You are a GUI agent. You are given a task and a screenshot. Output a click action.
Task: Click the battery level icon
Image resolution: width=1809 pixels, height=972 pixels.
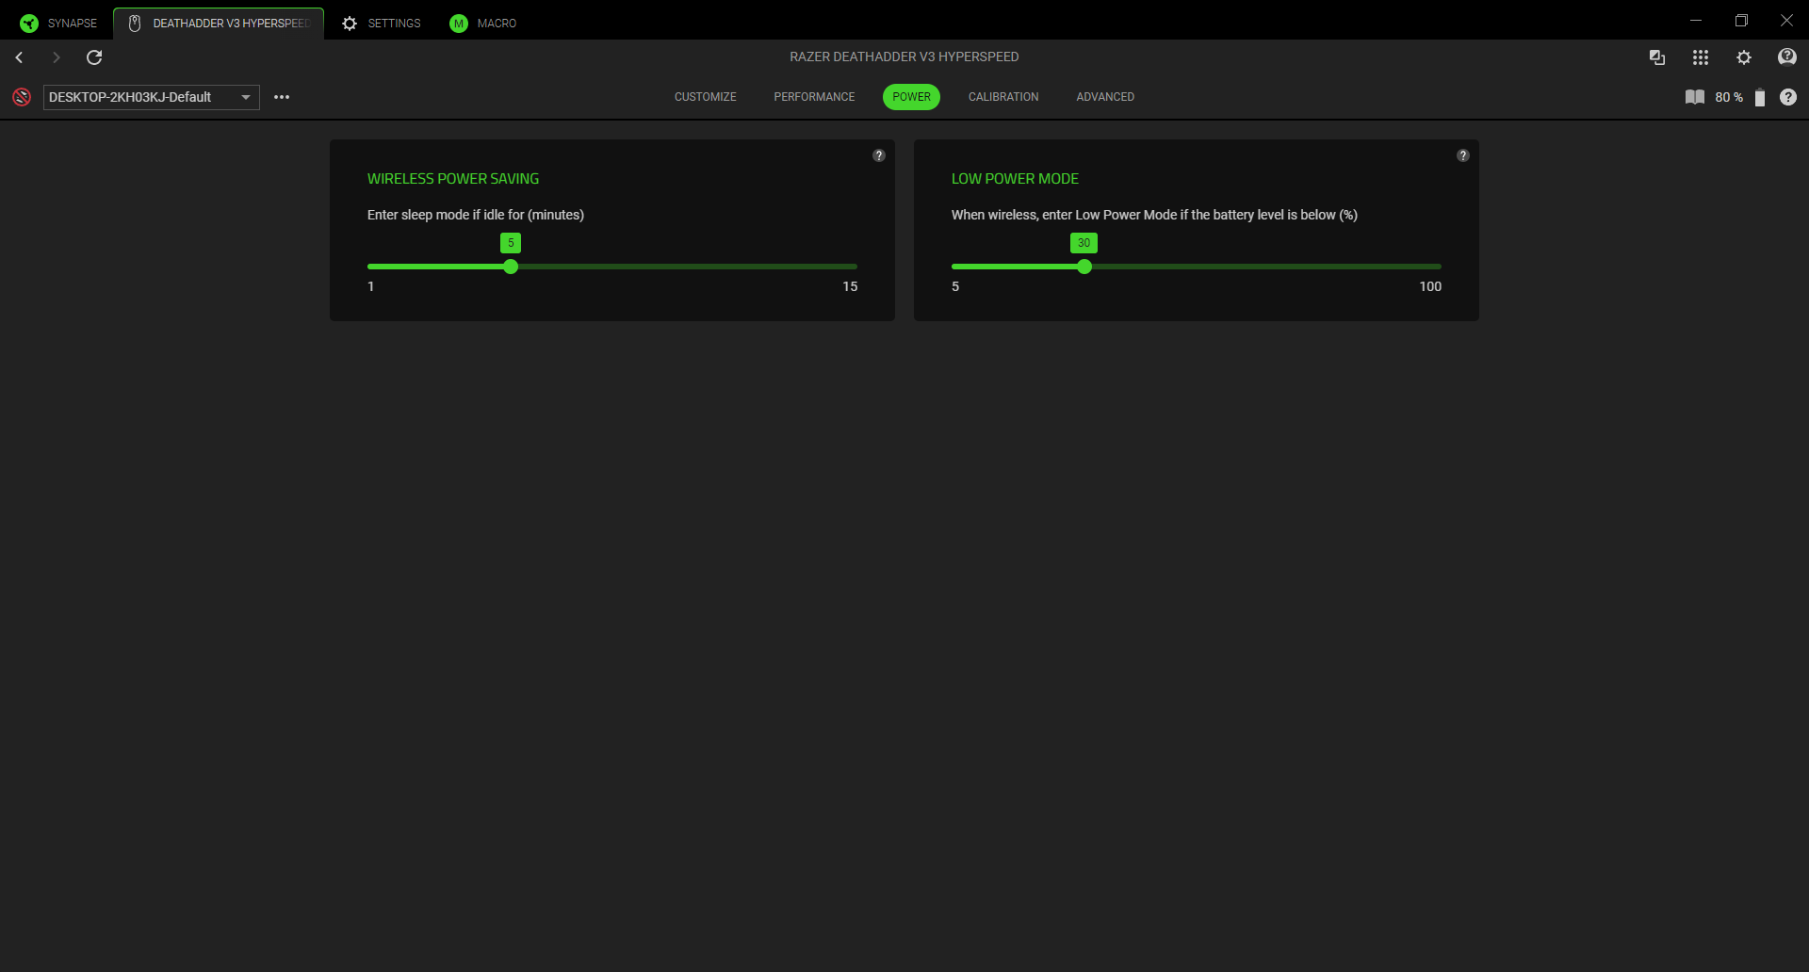click(x=1760, y=97)
